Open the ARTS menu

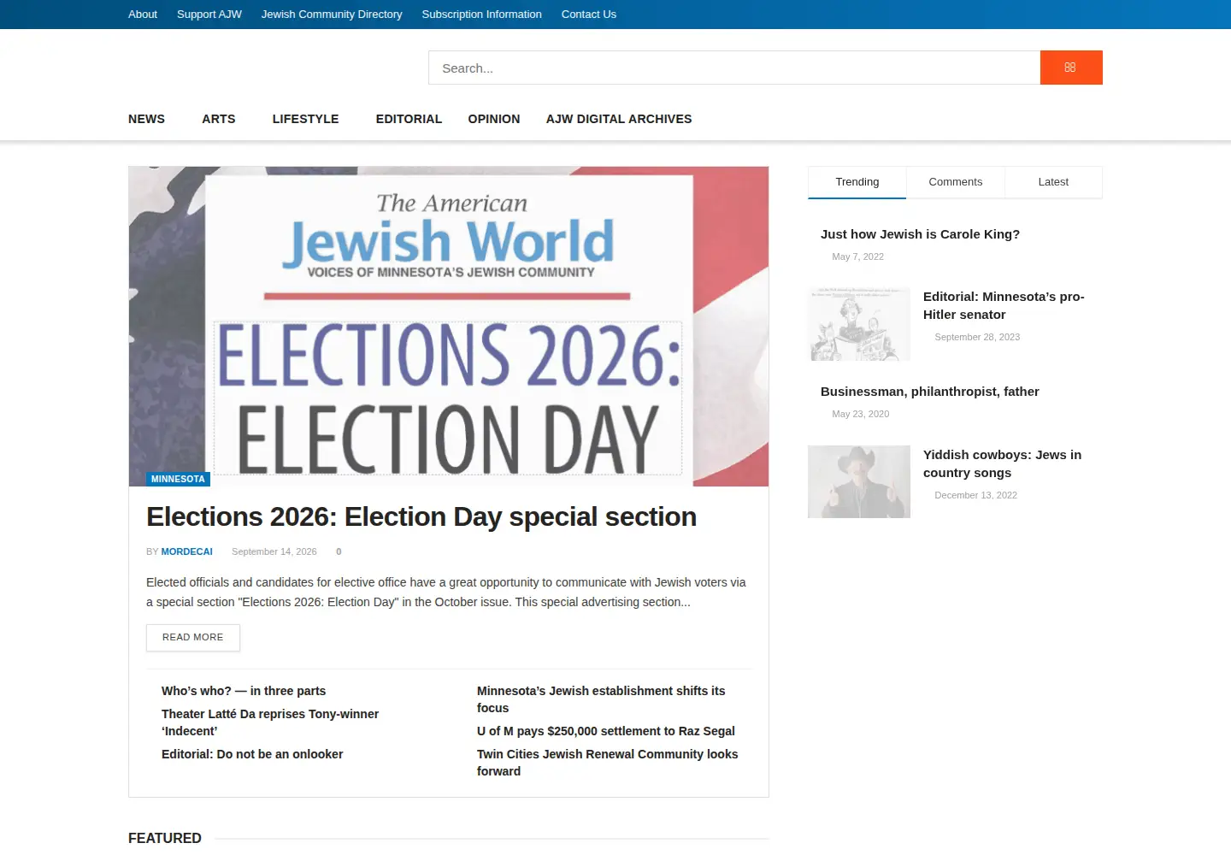(219, 119)
